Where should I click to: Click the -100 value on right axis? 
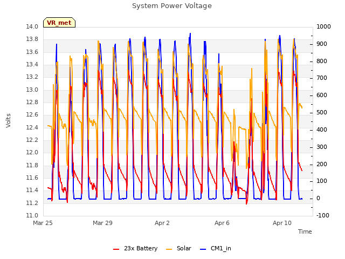pyautogui.click(x=323, y=215)
